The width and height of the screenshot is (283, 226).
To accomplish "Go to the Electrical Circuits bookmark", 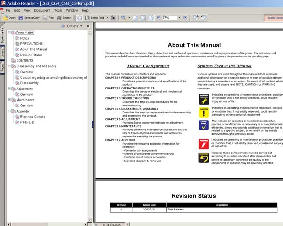I will [33, 117].
